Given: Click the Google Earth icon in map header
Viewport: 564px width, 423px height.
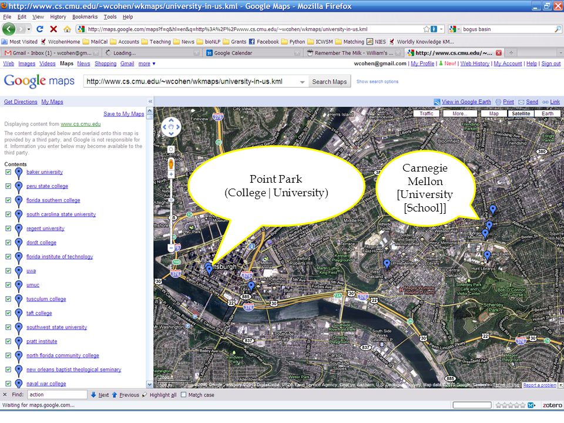Looking at the screenshot, I should point(437,102).
